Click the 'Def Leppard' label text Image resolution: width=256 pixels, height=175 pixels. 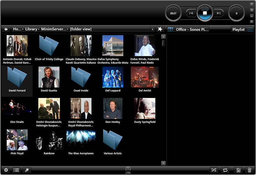coord(113,91)
